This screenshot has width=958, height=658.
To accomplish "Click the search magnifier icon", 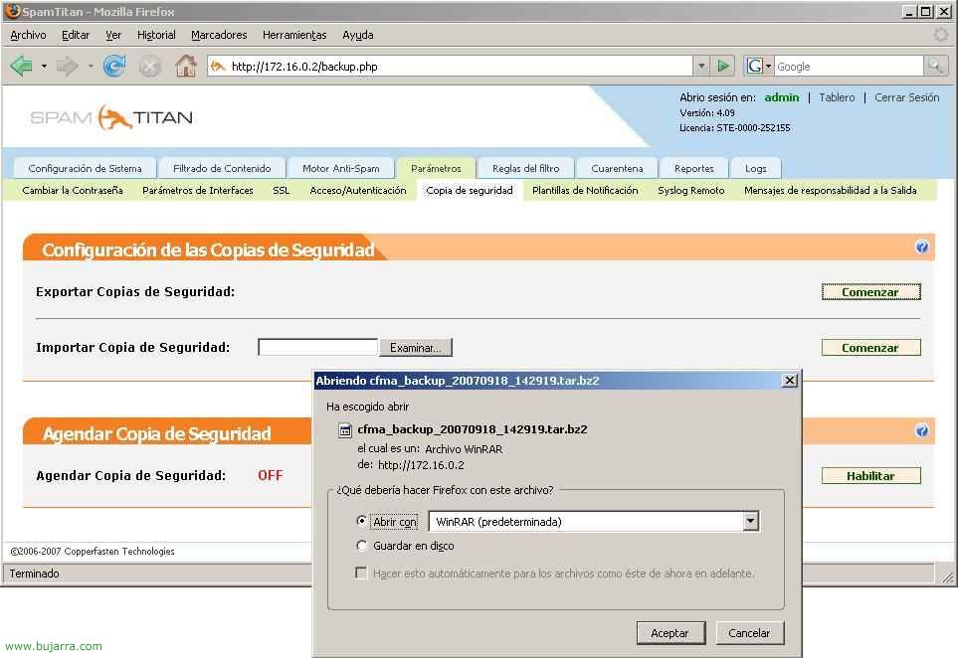I will point(935,67).
